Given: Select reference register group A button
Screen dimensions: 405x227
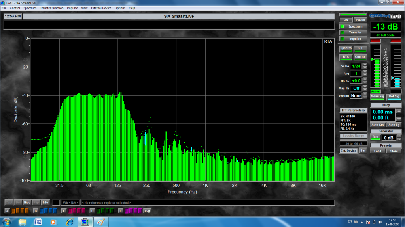Looking at the screenshot, I should pyautogui.click(x=7, y=211).
